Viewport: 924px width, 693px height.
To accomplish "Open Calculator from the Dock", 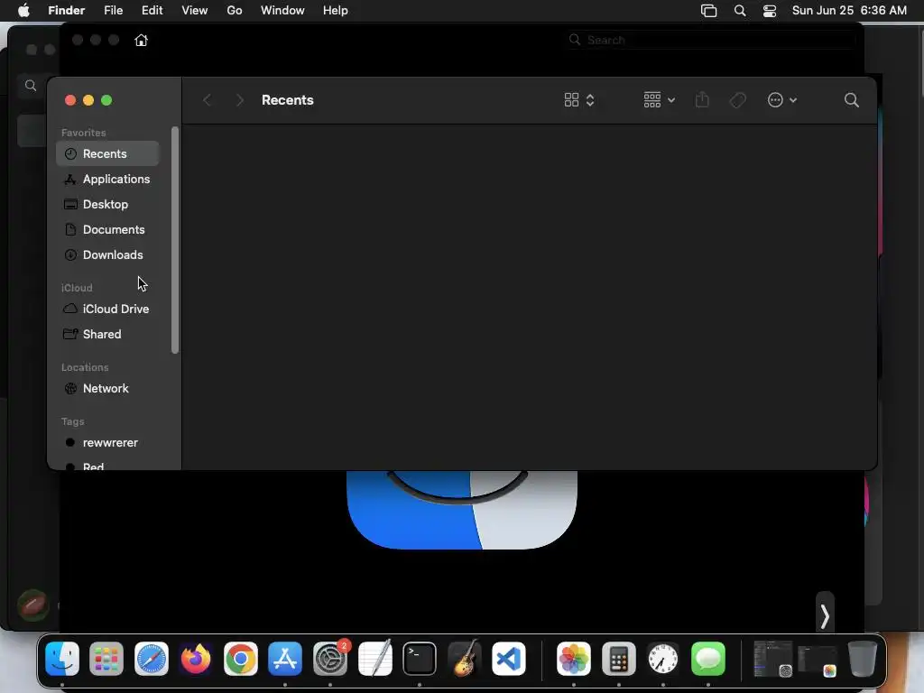I will (x=619, y=659).
